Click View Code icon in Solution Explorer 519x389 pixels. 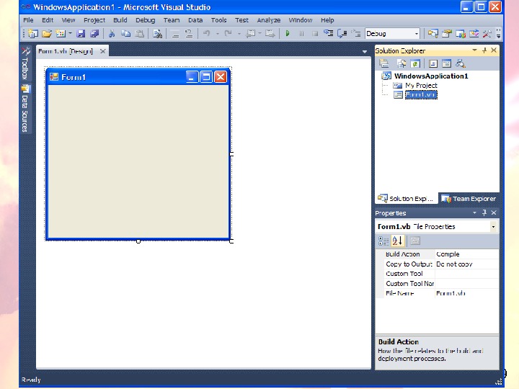pos(433,63)
